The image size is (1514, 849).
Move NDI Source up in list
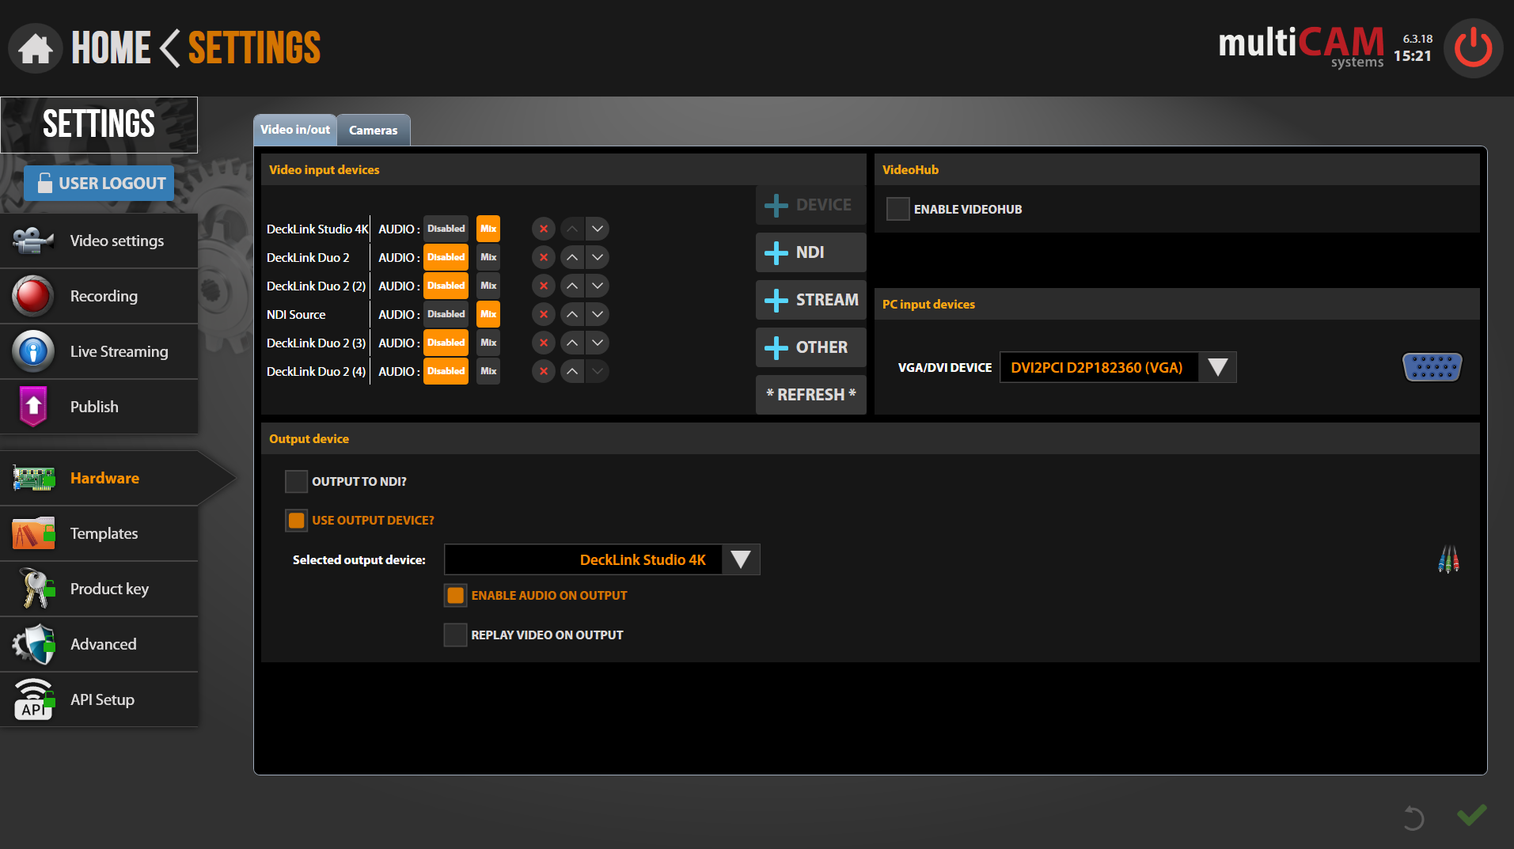pos(572,314)
